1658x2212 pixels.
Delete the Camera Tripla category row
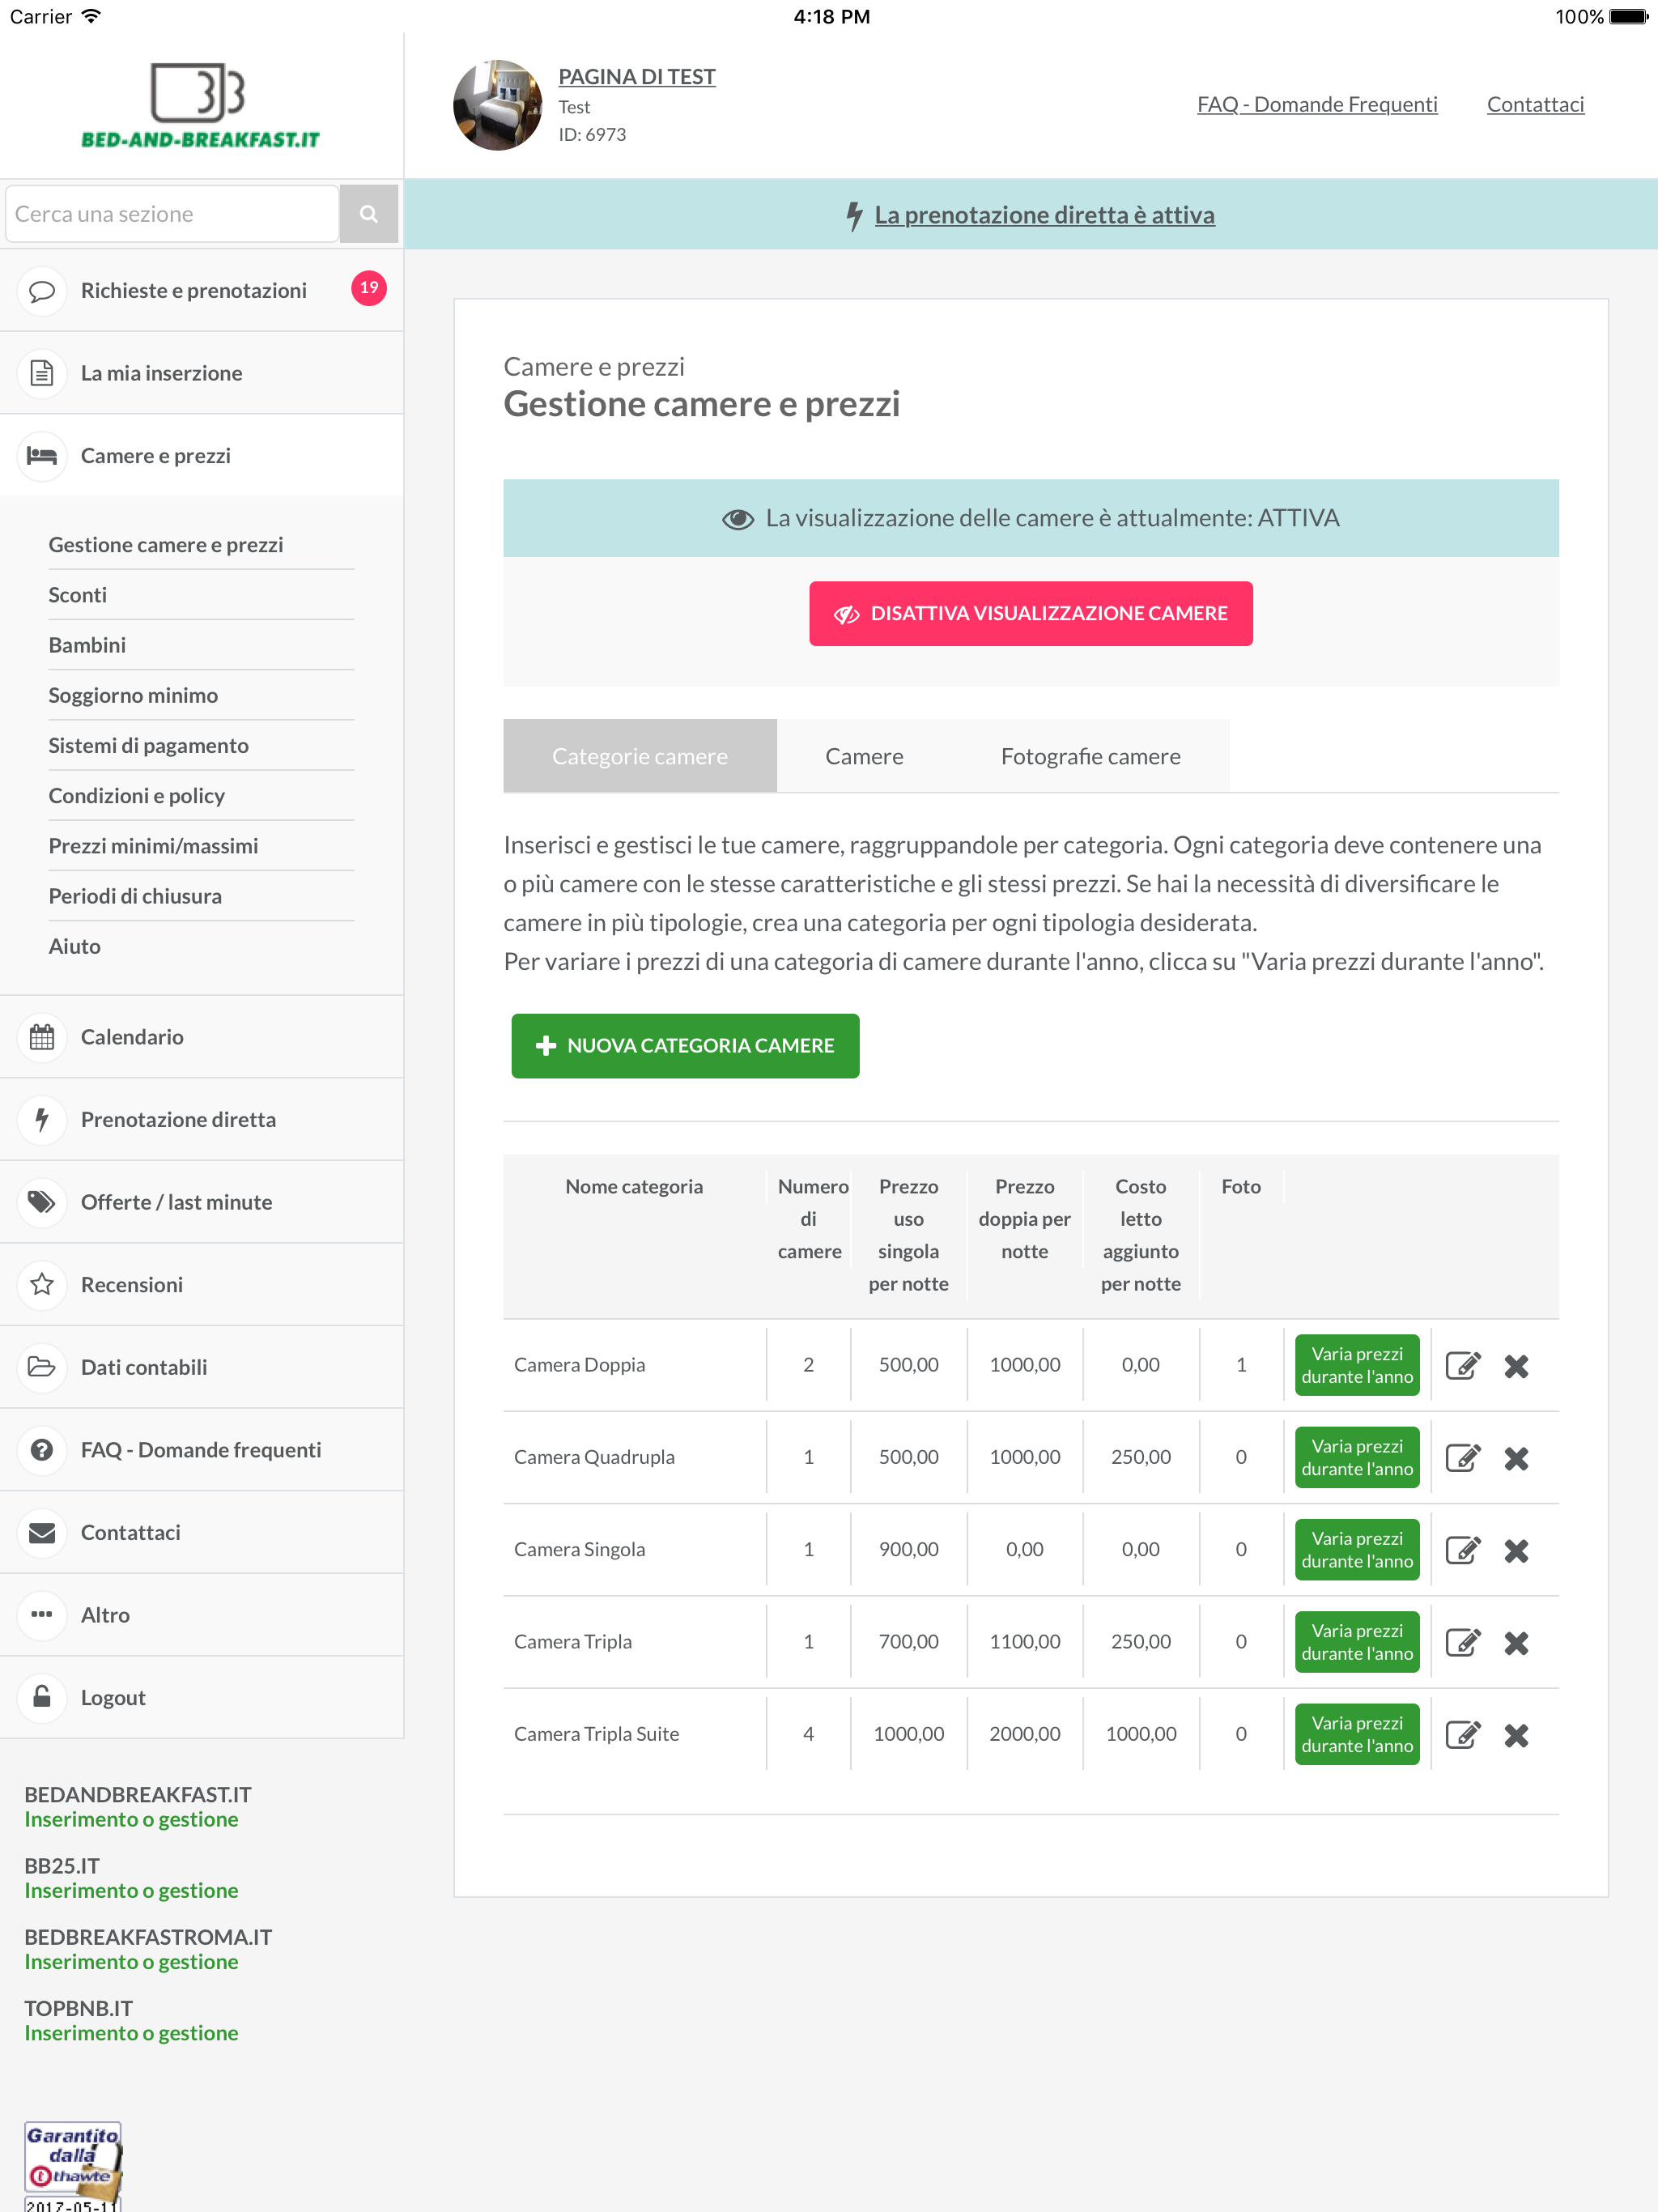pos(1516,1643)
